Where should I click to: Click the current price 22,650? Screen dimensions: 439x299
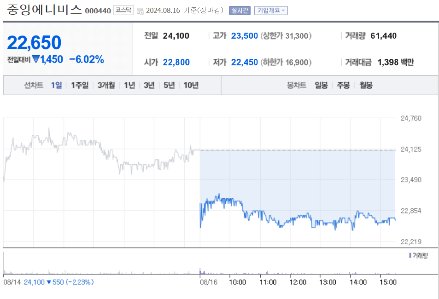pos(34,42)
